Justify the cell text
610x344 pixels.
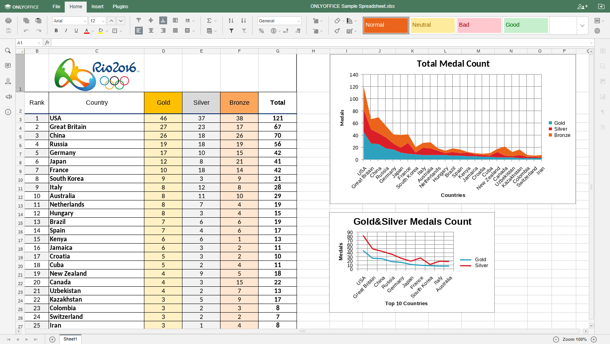[x=175, y=31]
